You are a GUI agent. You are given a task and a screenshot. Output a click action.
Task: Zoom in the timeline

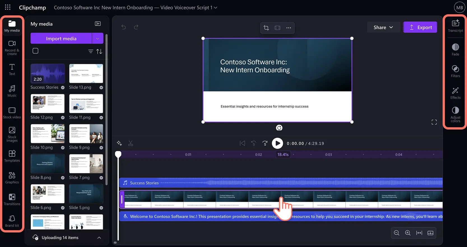pos(408,233)
